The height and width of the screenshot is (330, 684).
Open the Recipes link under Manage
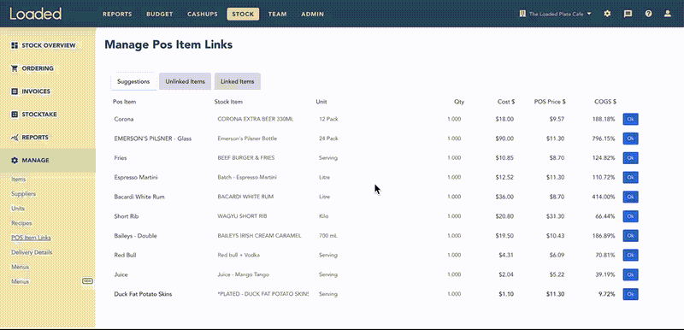coord(21,223)
